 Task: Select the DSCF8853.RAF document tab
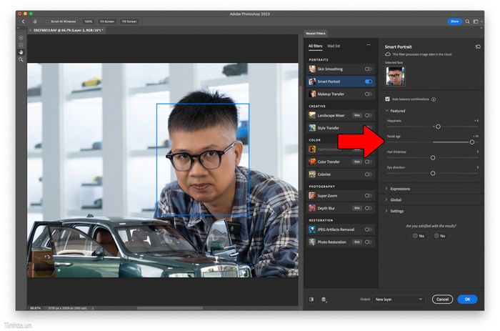(68, 30)
